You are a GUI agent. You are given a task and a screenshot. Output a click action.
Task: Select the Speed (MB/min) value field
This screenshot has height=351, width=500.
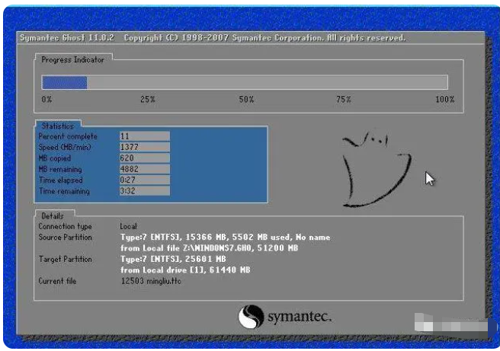click(x=143, y=146)
